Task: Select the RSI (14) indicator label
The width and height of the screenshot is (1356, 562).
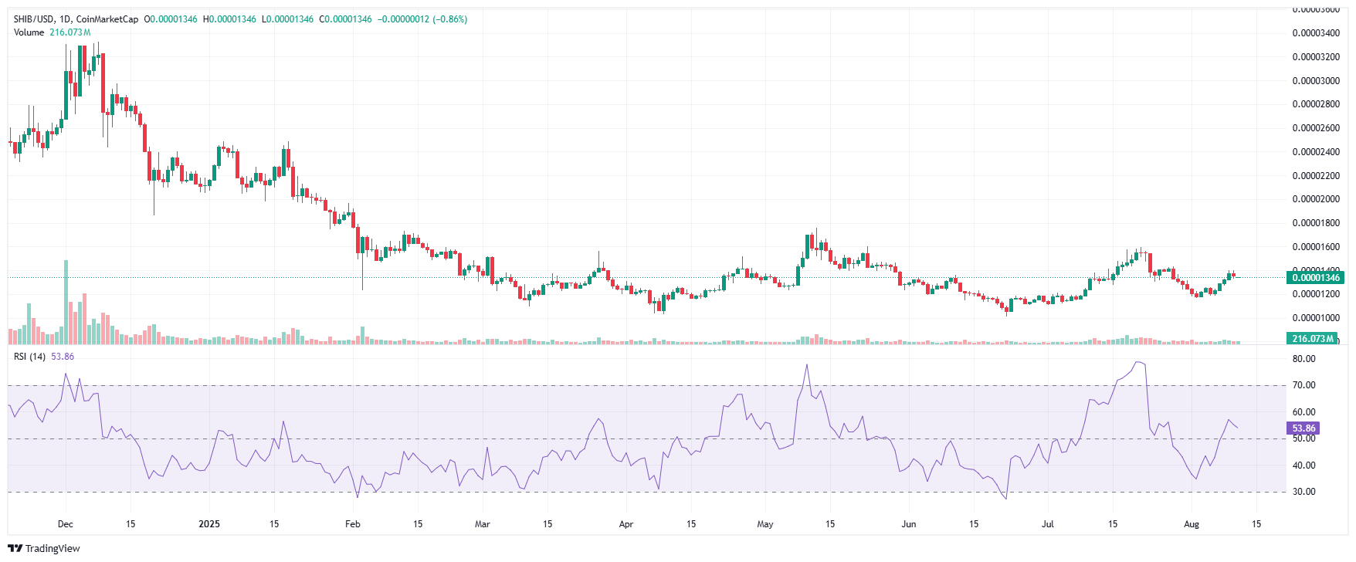Action: pos(30,357)
